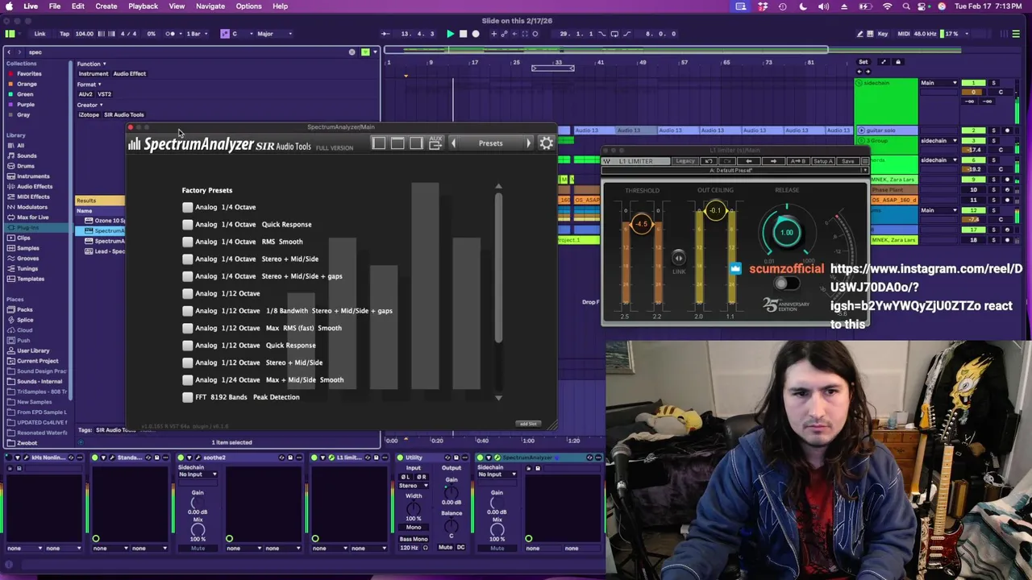Image resolution: width=1032 pixels, height=580 pixels.
Task: Toggle Mono button in Utility
Action: (414, 528)
